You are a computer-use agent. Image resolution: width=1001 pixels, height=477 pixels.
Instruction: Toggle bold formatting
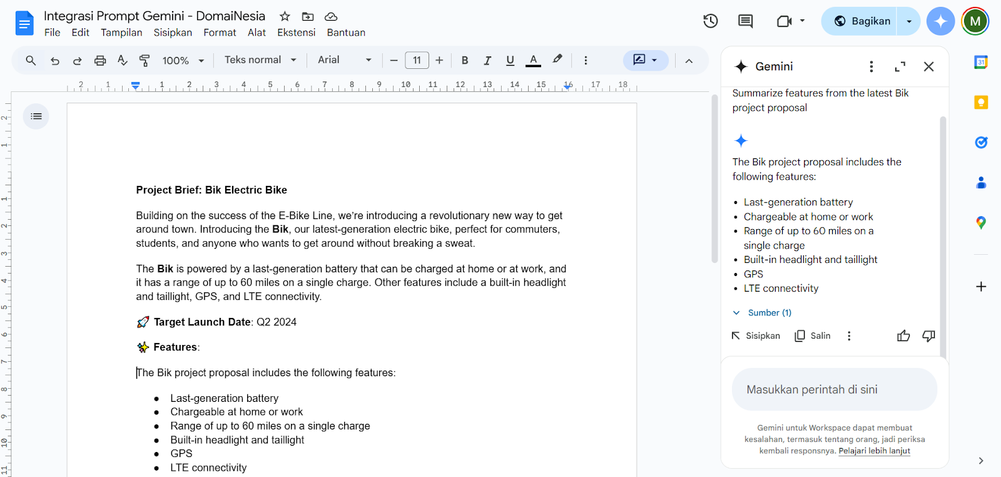(464, 61)
